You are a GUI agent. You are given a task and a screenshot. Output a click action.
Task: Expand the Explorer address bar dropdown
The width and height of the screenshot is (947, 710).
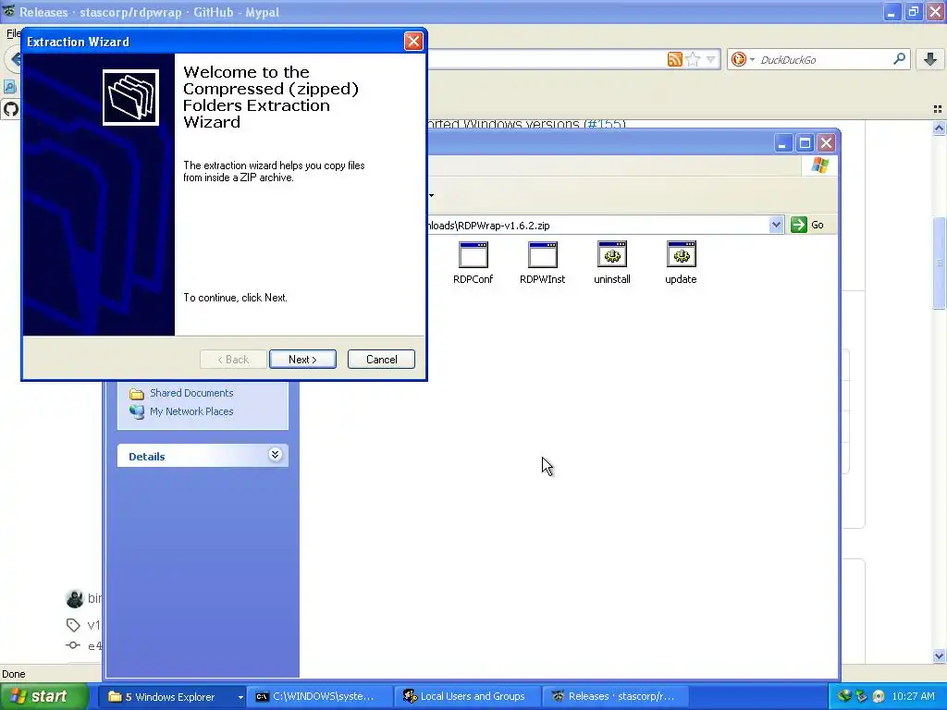[776, 225]
